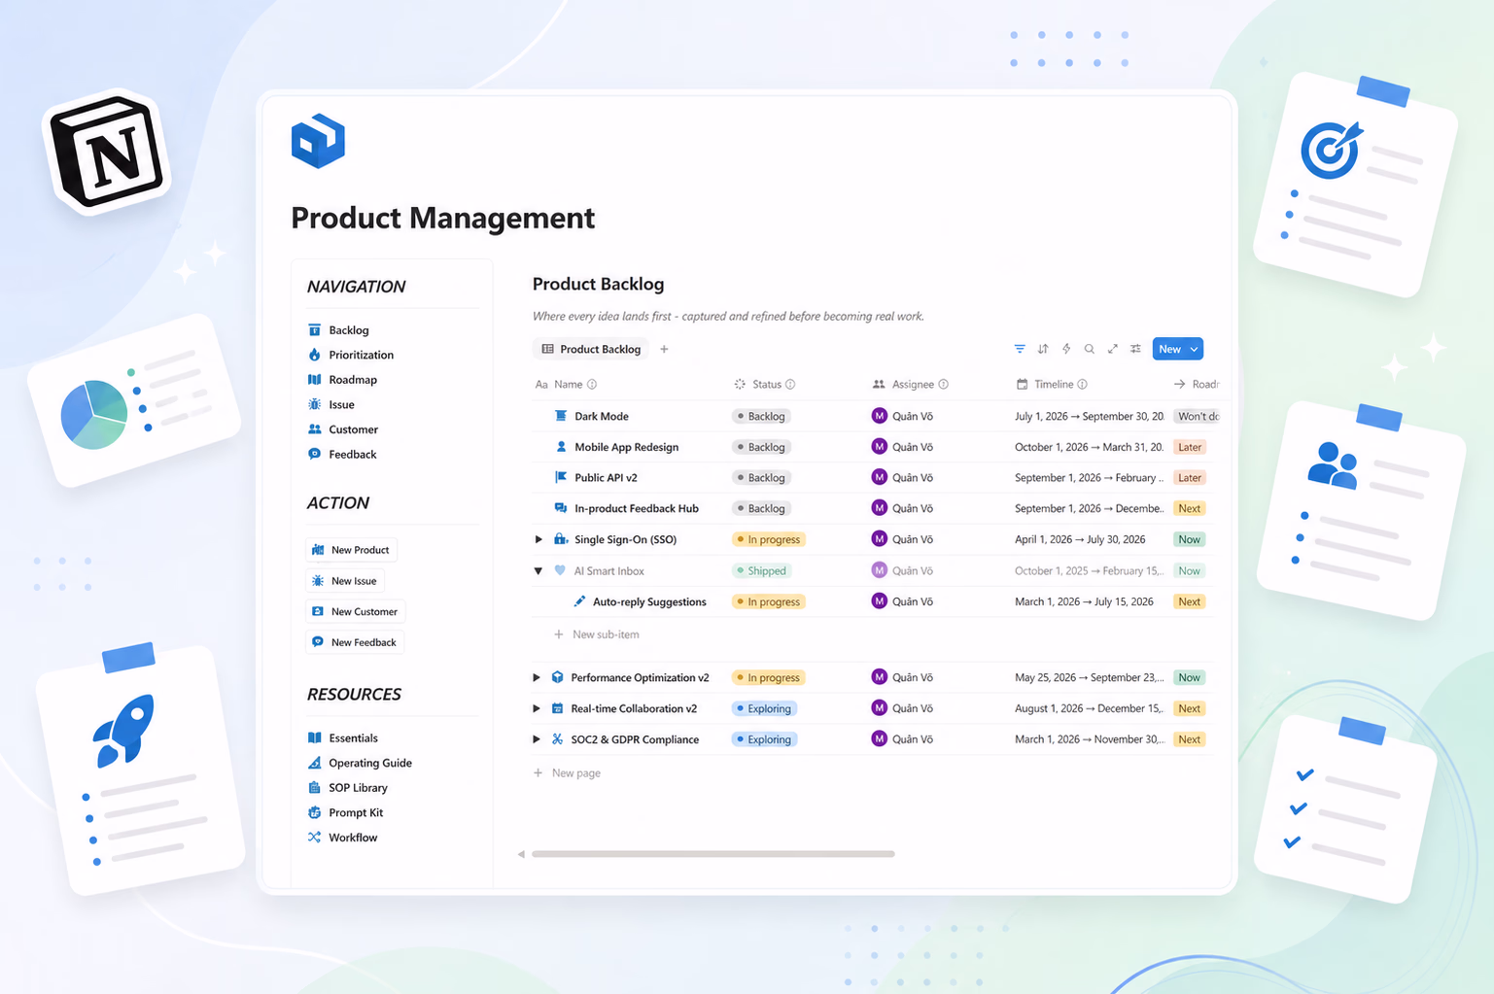Click New sub-item under AI Smart Inbox
The image size is (1494, 994).
point(597,634)
